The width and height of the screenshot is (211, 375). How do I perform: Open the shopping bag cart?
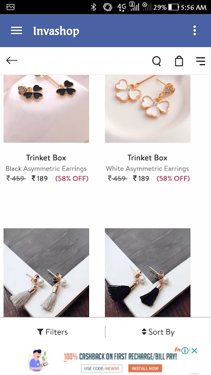pos(179,61)
